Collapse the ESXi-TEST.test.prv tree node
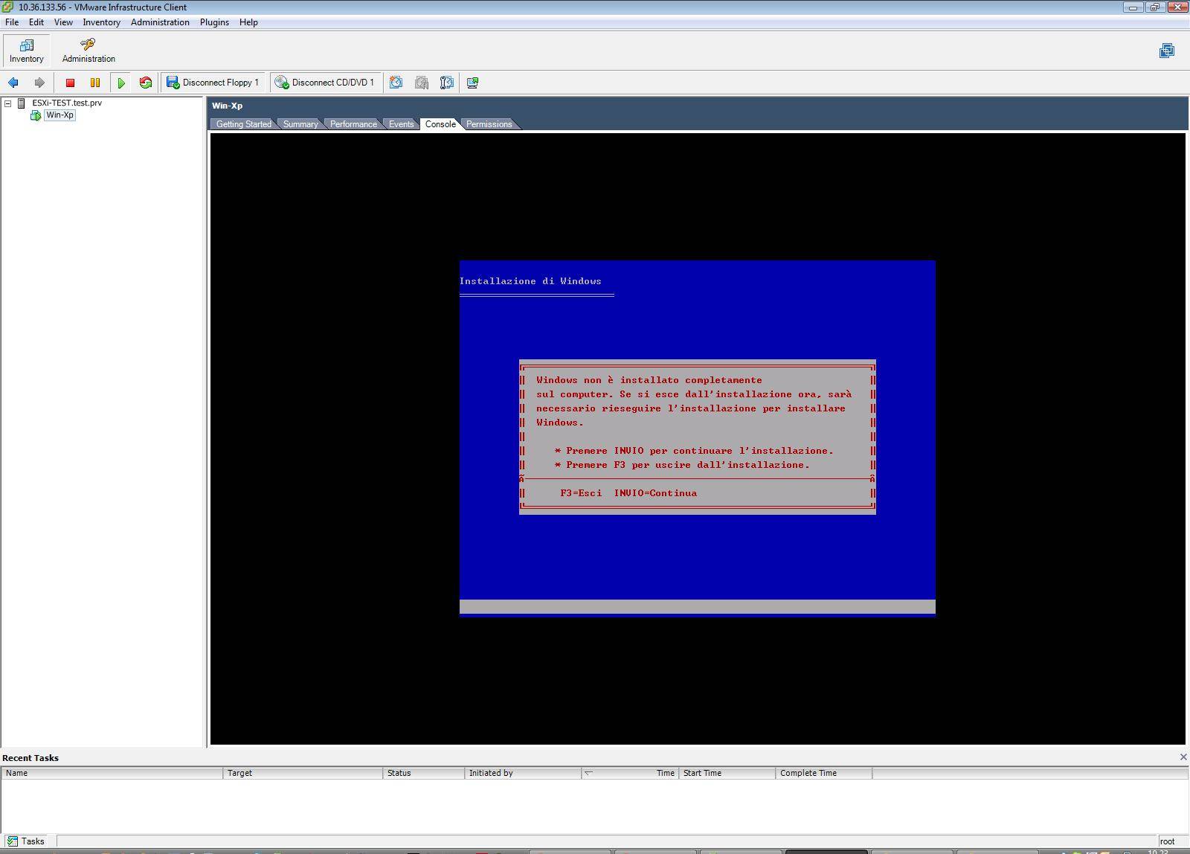The image size is (1190, 854). (x=8, y=103)
